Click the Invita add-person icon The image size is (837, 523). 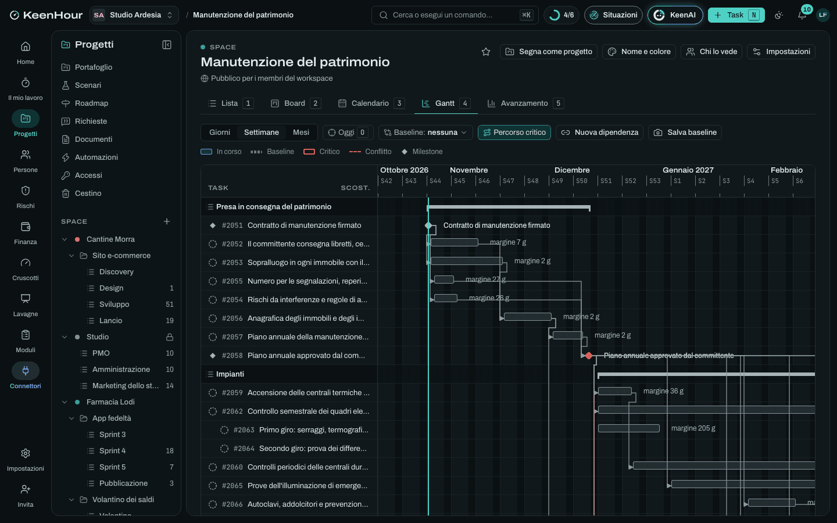click(26, 495)
